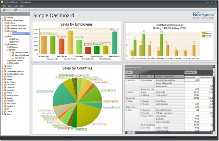Click the Current legend green swatch
Viewport: 219px width, 141px height.
203,36
